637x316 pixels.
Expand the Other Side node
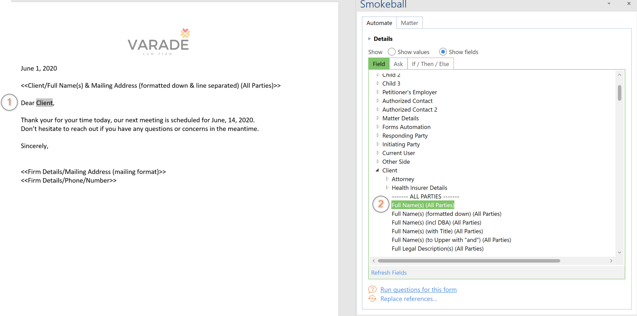(x=378, y=162)
